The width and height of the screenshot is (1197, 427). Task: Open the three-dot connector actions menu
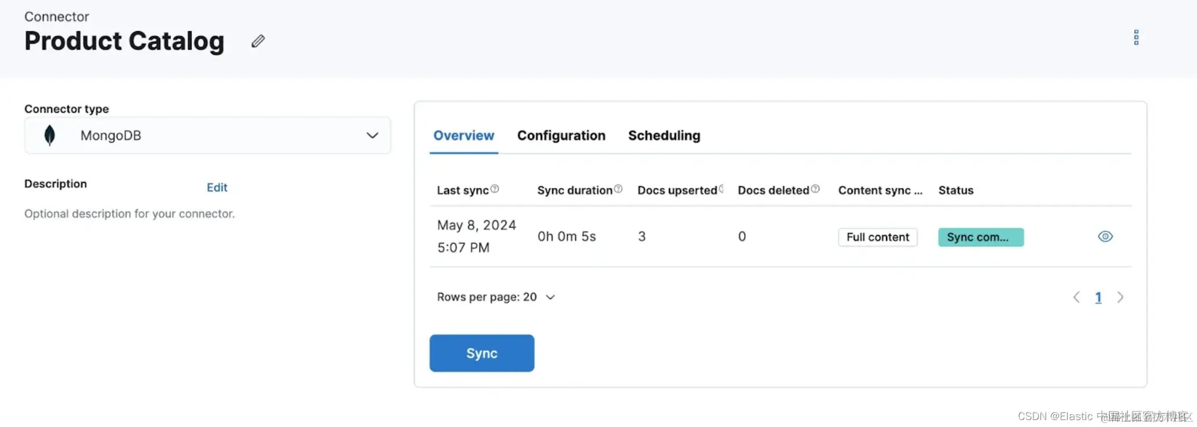[1136, 38]
